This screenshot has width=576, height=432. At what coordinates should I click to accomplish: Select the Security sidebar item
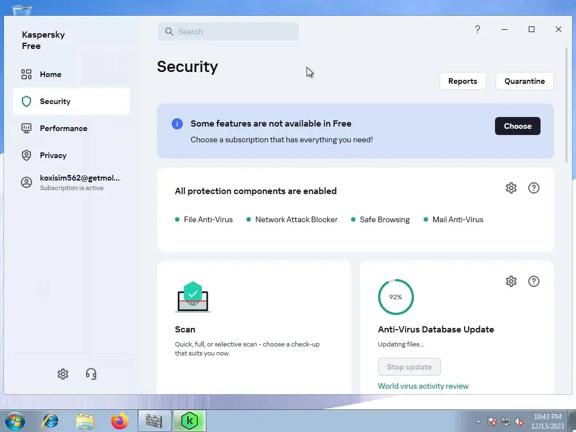pyautogui.click(x=71, y=101)
